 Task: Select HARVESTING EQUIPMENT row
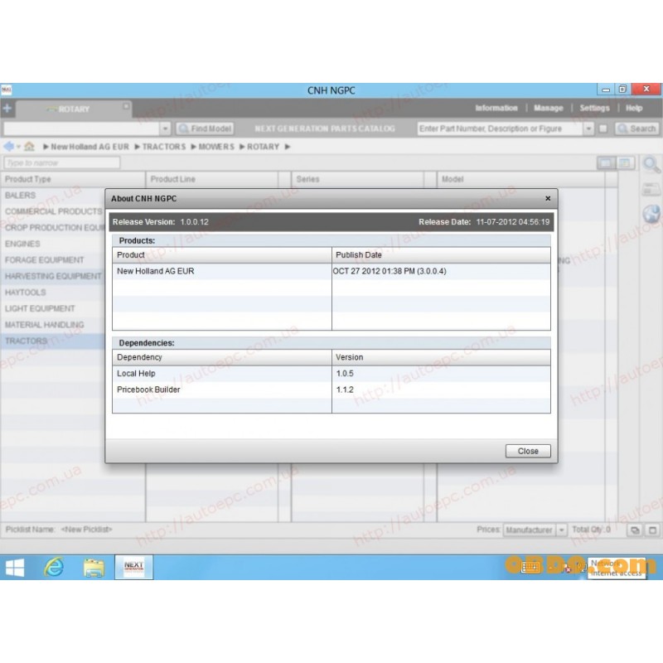[52, 276]
